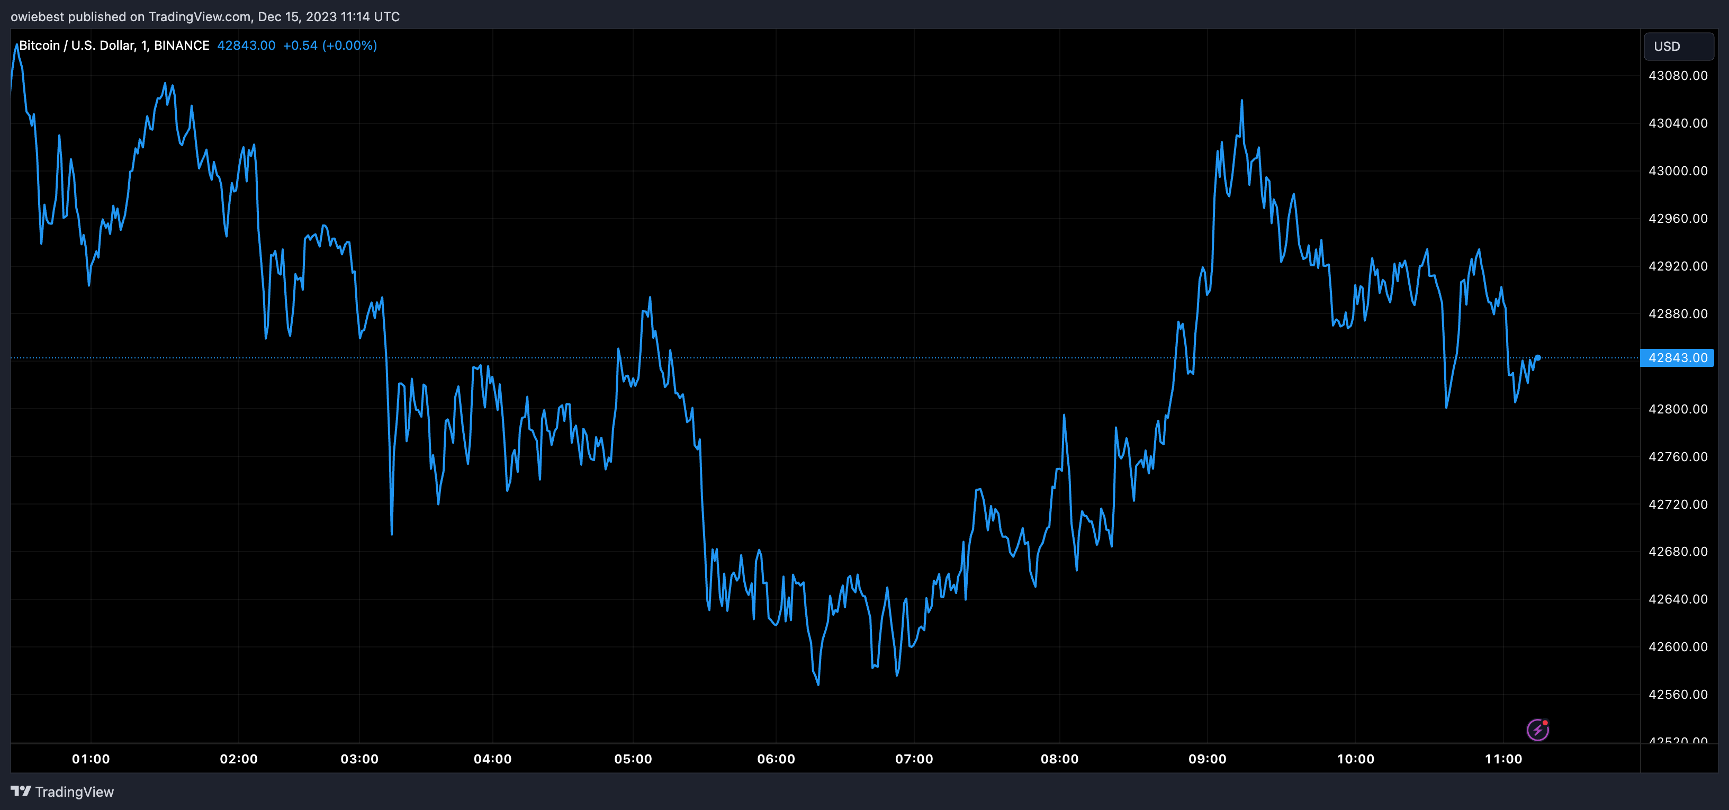Click the 43080.00 price scale label
This screenshot has width=1729, height=810.
click(1677, 75)
